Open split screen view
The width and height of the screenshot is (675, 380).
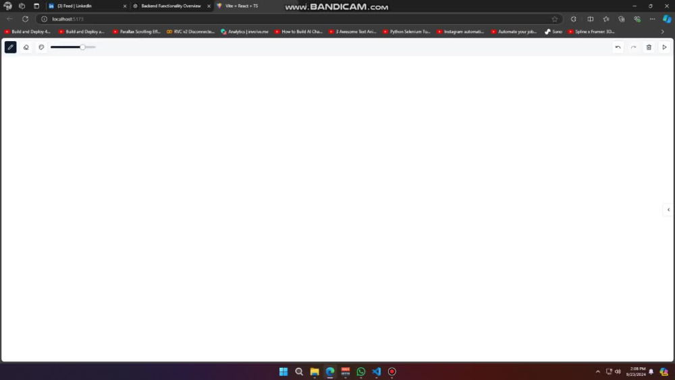click(590, 19)
